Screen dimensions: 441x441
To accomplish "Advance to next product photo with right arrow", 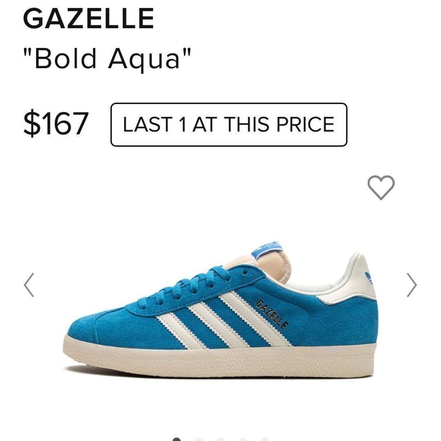I will click(x=412, y=285).
